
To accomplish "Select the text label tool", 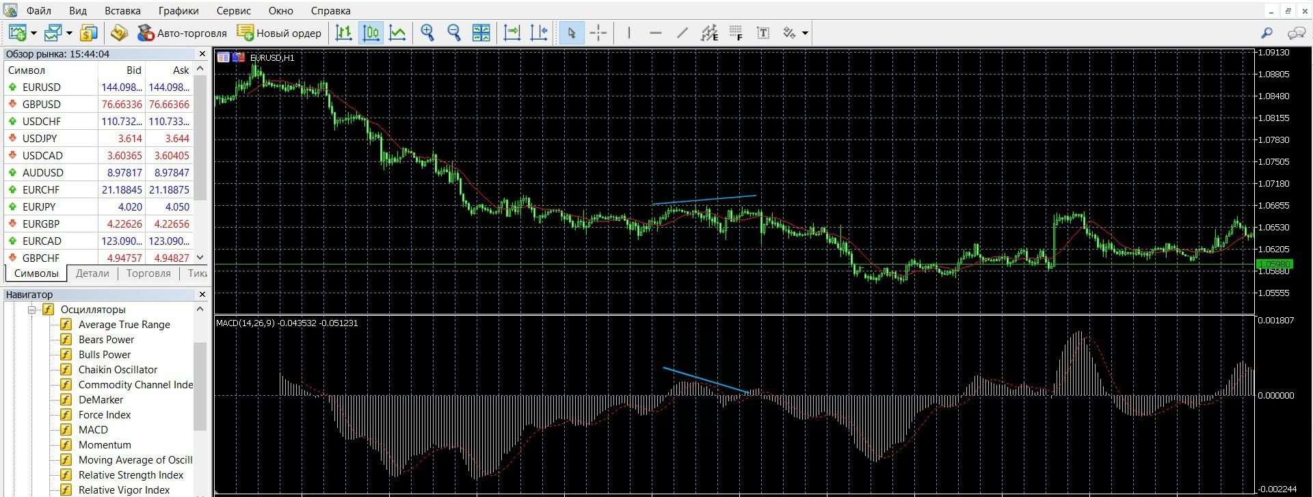I will (763, 33).
